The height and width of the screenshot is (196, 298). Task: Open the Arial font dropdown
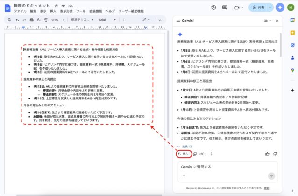click(x=107, y=20)
